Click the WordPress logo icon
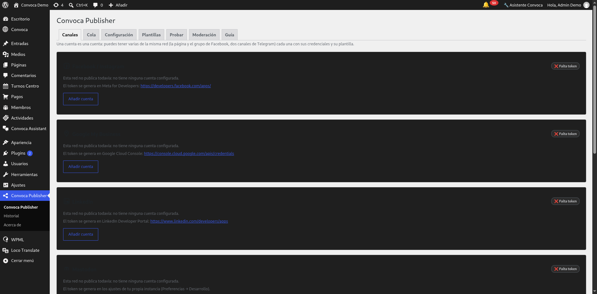The image size is (597, 294). tap(5, 5)
